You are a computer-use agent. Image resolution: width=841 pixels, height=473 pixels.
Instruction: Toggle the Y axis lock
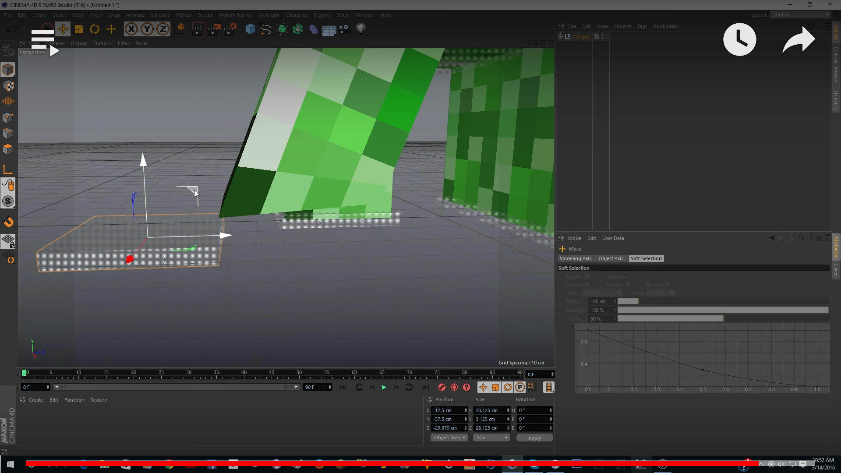pos(147,29)
